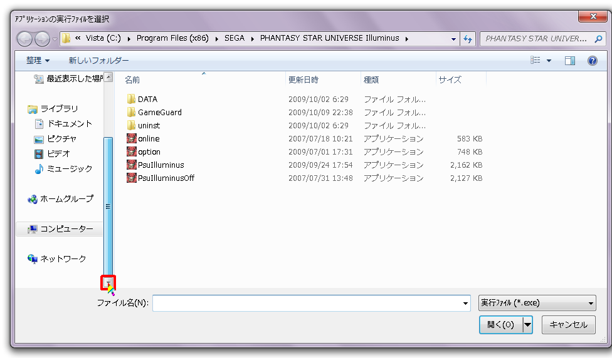The image size is (612, 358).
Task: Click the 開く(O) open button
Action: 501,324
